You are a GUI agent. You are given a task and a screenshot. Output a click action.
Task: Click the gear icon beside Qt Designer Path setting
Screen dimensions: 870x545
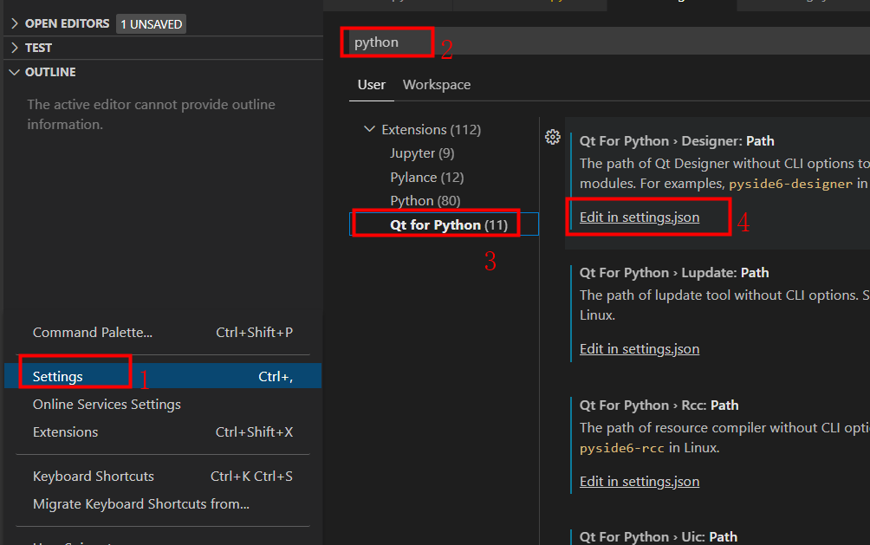click(553, 136)
